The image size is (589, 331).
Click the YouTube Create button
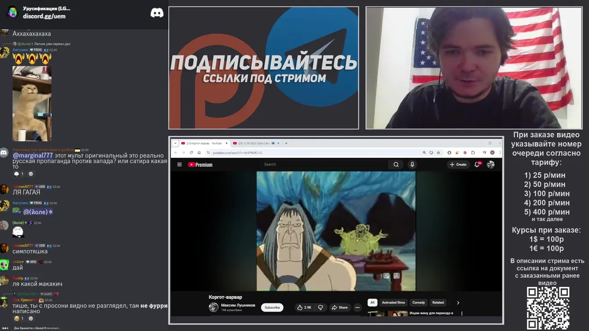pos(458,165)
